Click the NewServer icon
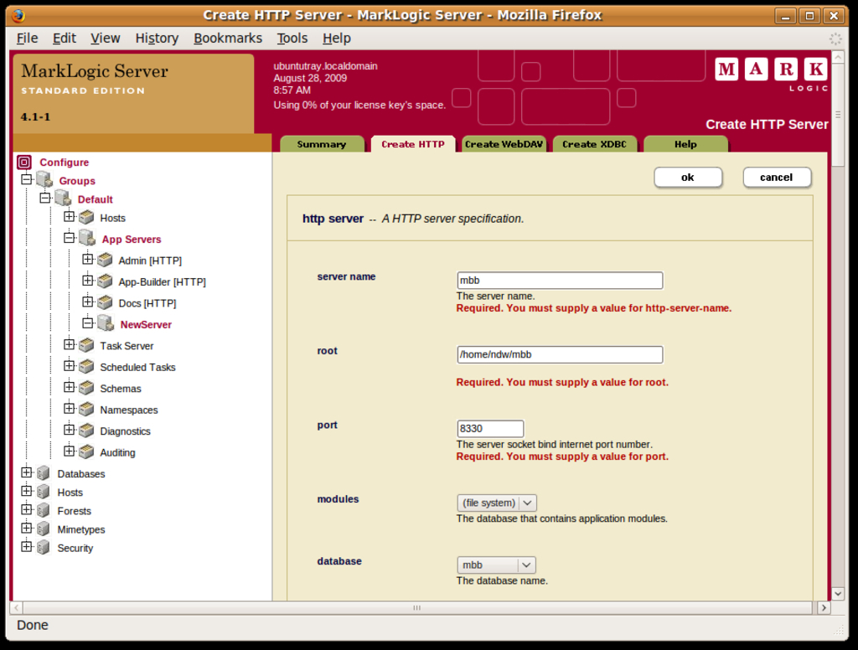This screenshot has width=858, height=650. click(105, 322)
